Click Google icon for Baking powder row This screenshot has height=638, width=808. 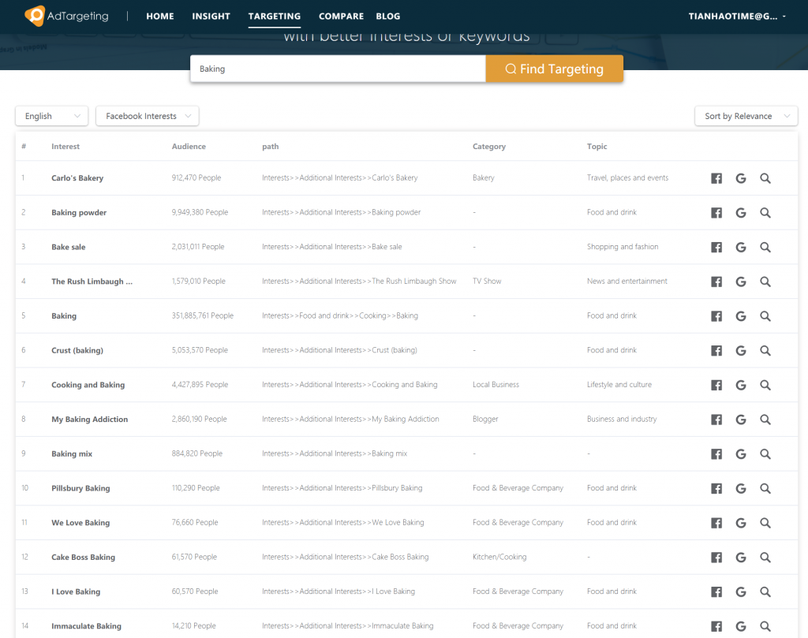point(740,213)
